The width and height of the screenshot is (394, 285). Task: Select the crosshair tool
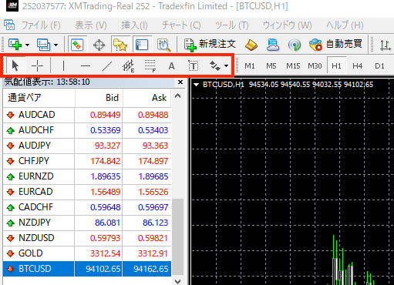click(x=37, y=66)
